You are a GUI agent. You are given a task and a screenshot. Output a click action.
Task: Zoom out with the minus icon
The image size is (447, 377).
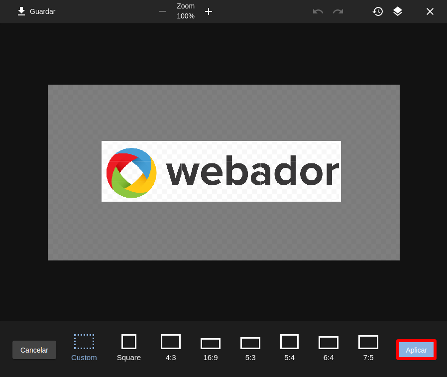pos(163,11)
